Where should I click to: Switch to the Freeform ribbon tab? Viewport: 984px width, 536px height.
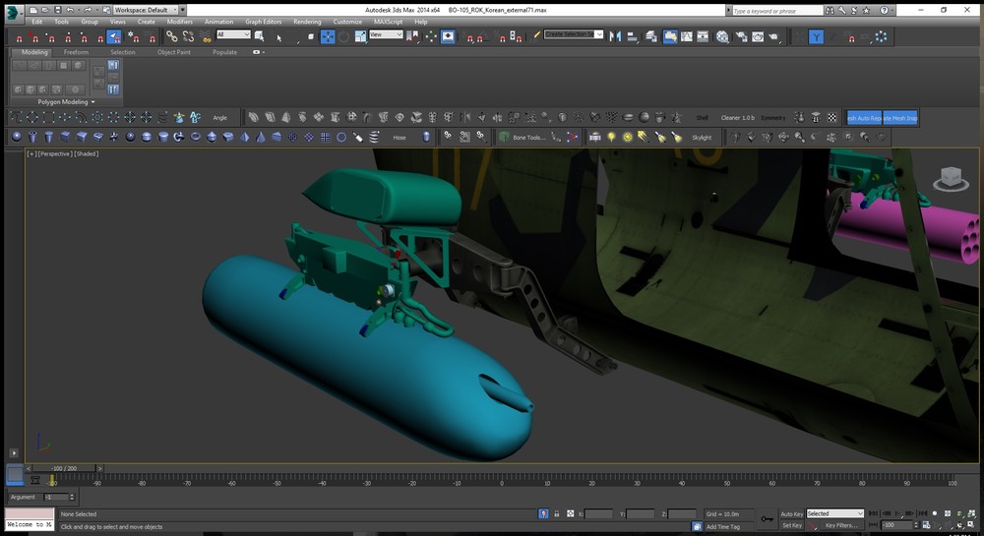(76, 52)
